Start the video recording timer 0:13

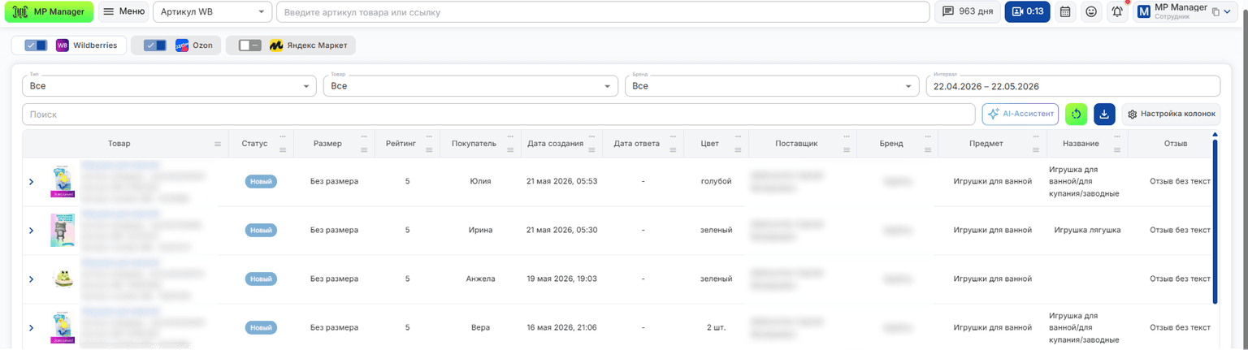(1027, 12)
